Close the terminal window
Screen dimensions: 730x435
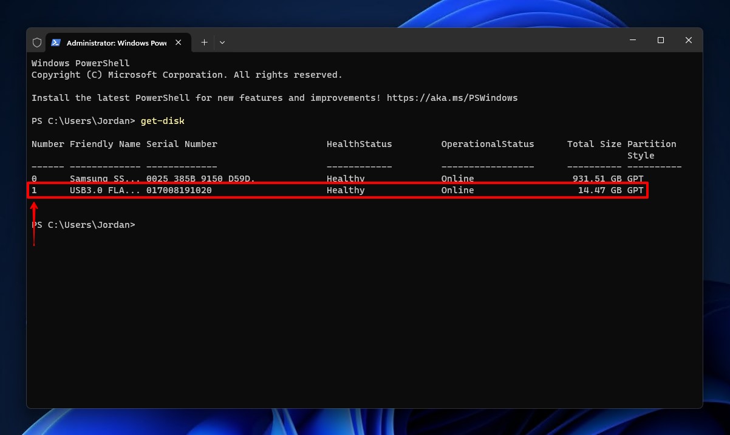coord(688,40)
